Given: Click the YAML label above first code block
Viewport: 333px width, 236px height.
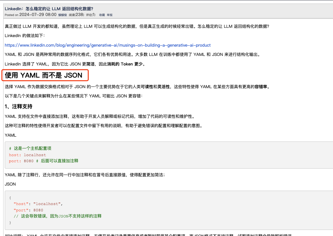Looking at the screenshot, I should pos(11,135).
